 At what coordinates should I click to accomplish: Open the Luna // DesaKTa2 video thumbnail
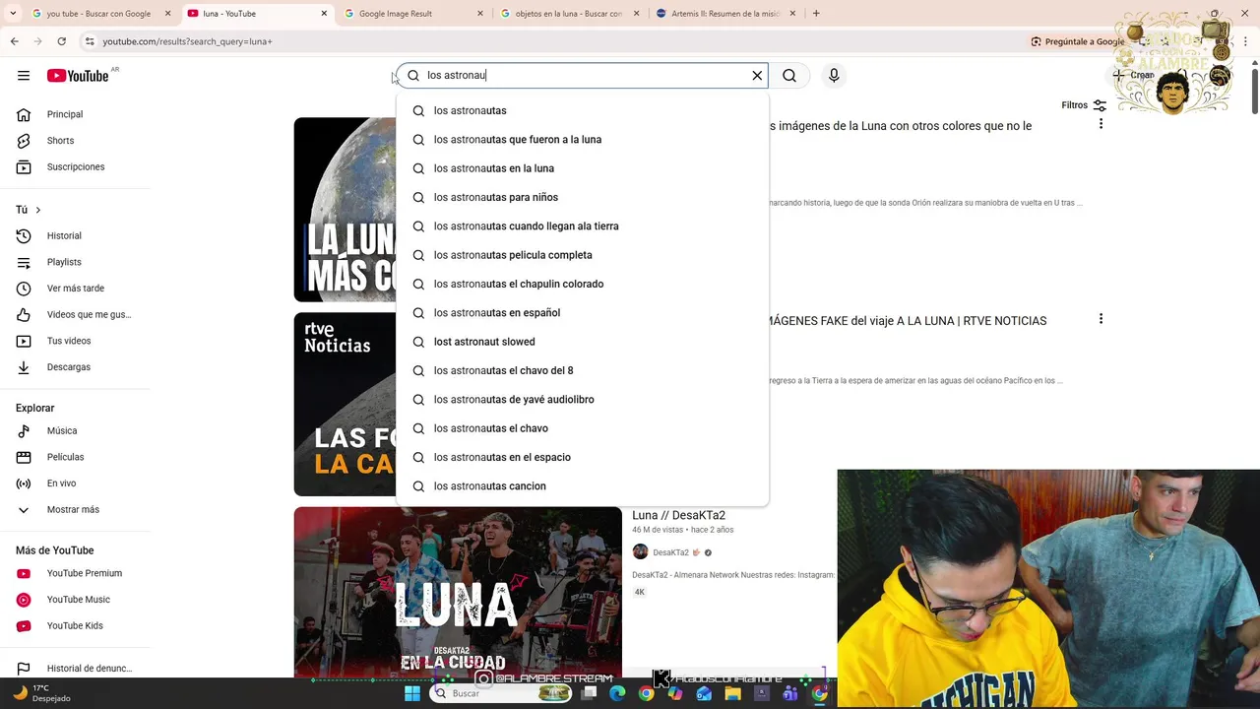coord(458,592)
